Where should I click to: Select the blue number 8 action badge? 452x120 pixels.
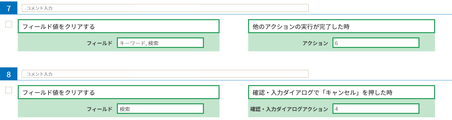coord(9,74)
